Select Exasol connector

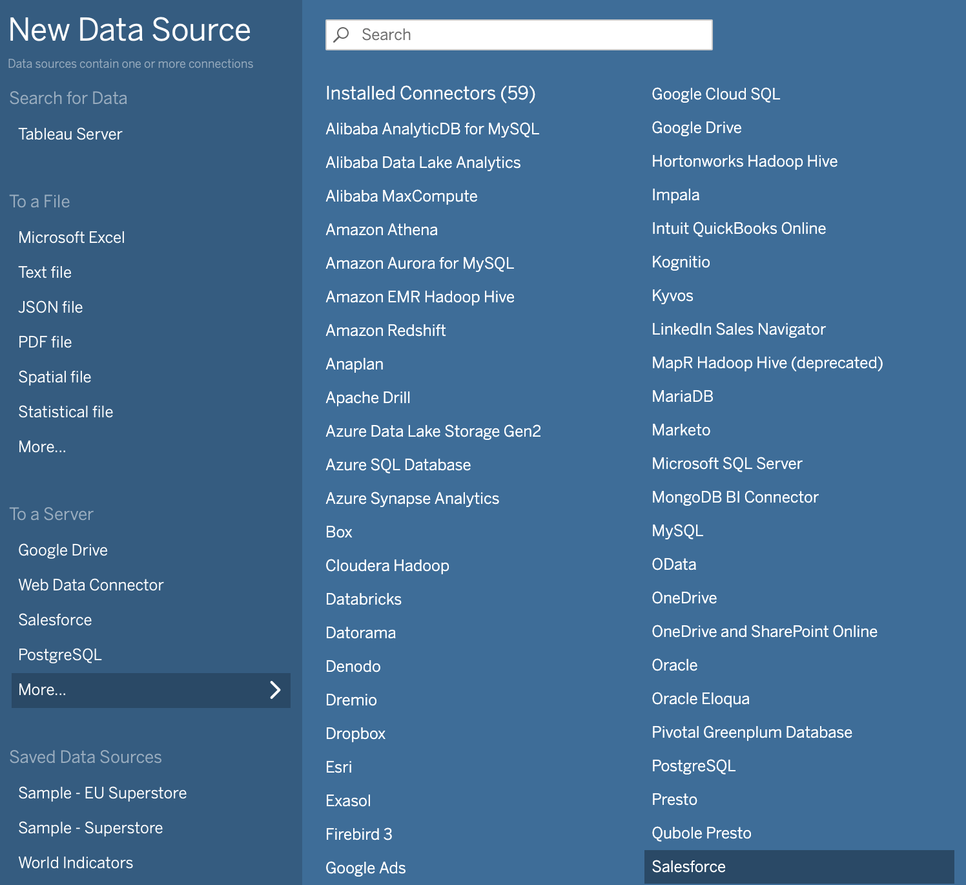tap(348, 801)
